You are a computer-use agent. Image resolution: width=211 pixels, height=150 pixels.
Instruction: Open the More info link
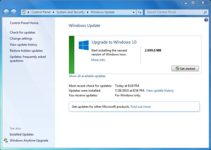pos(98,60)
